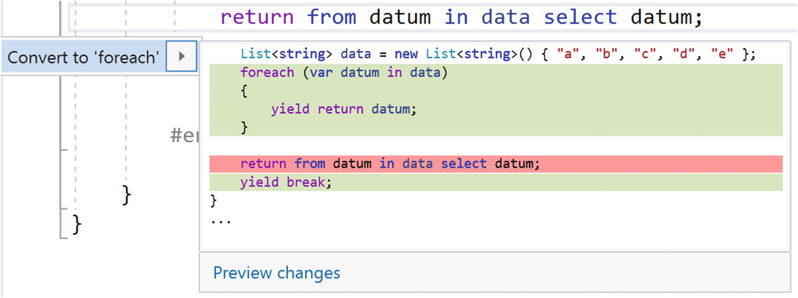Click the partially hidden #e directive in the editor
The width and height of the screenshot is (798, 298).
coord(184,136)
